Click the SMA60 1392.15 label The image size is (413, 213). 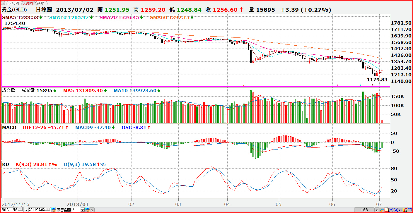(170, 17)
